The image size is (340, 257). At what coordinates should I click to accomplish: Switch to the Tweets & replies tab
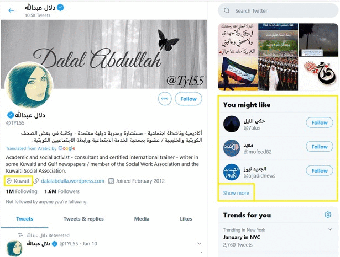pos(83,219)
